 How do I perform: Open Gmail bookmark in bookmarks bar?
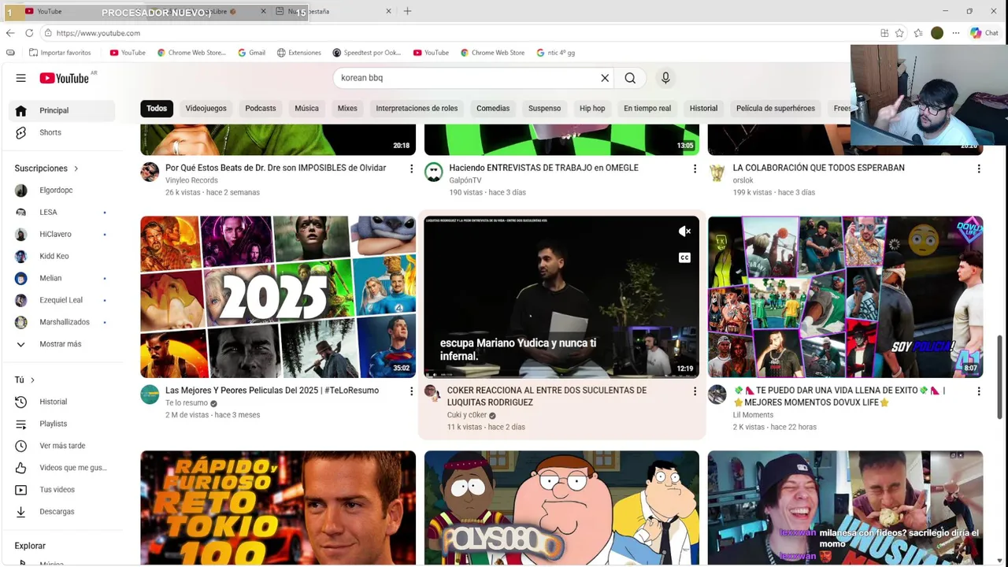click(x=251, y=53)
